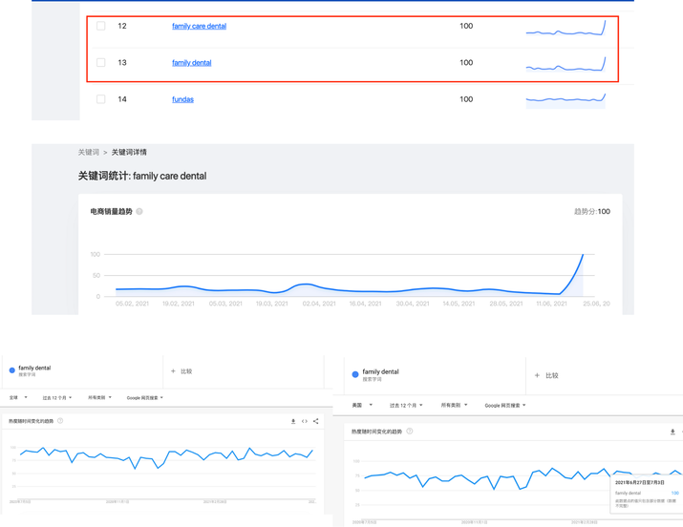Open the family care dental keyword link
Screen dimensions: 683x527
click(x=199, y=26)
